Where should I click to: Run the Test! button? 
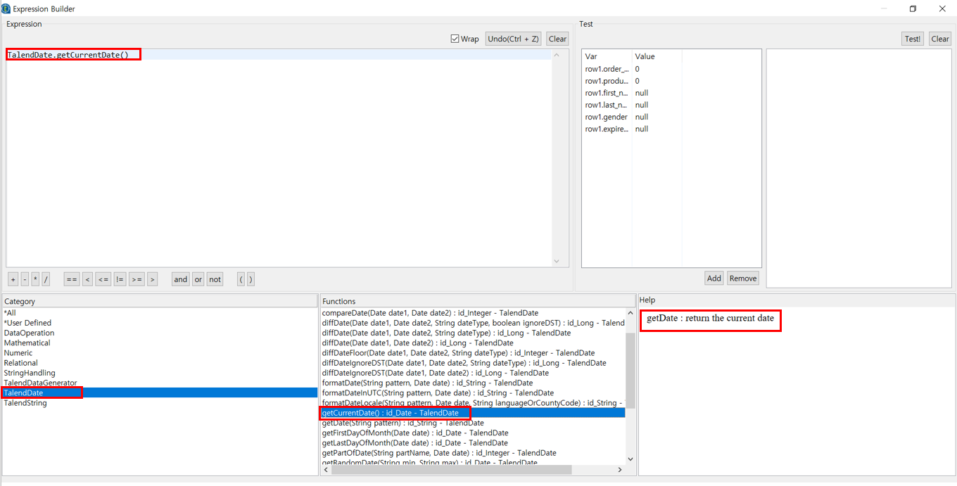[913, 39]
